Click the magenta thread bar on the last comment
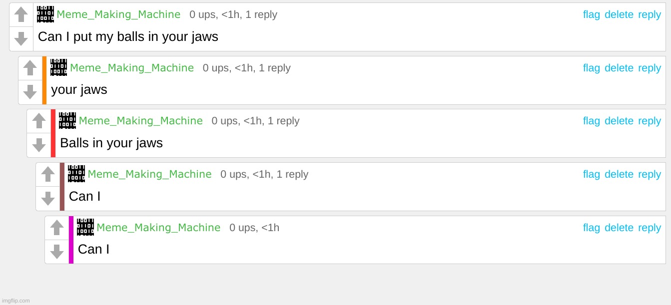Viewport: 671px width, 305px height. (x=71, y=240)
